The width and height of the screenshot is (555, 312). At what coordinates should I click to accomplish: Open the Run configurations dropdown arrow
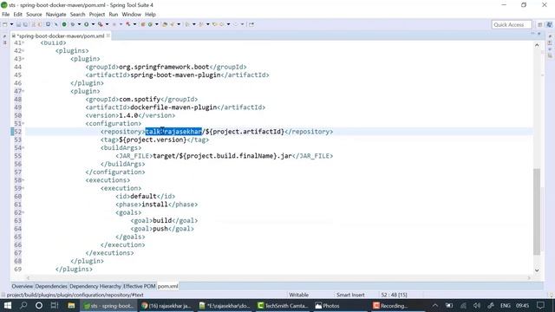pyautogui.click(x=93, y=24)
